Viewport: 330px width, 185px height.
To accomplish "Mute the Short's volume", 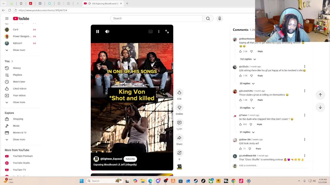I will 107,31.
